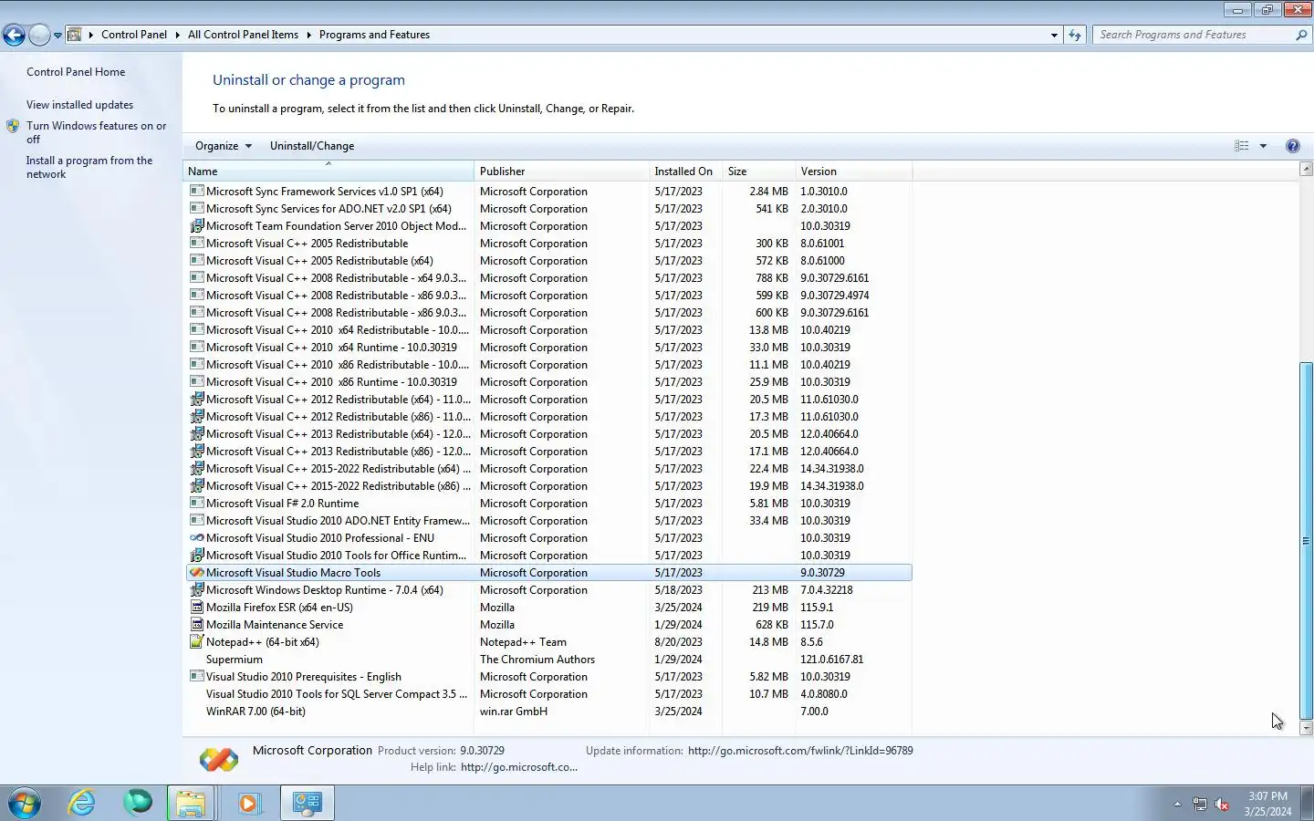Click the volume muted tray icon
Viewport: 1314px width, 821px height.
[x=1222, y=804]
